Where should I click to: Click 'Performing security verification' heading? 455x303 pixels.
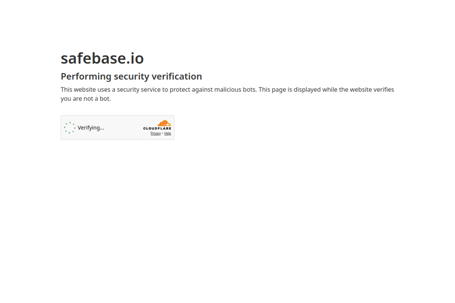132,76
